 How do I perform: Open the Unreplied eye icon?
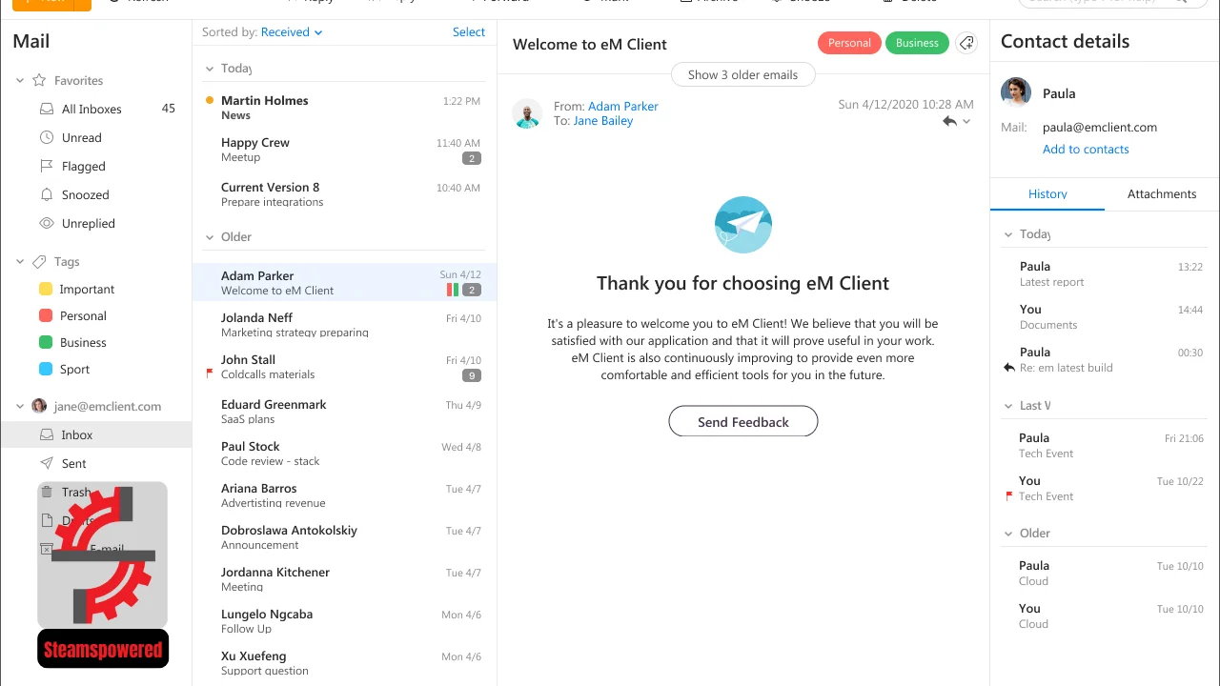[46, 223]
